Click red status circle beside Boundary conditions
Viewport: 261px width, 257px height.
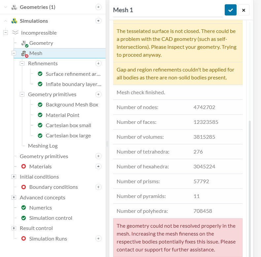click(24, 187)
